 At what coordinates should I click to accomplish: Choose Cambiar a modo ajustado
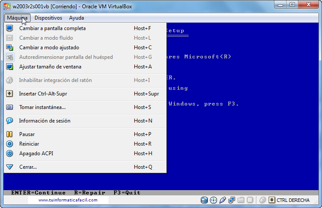click(85, 48)
